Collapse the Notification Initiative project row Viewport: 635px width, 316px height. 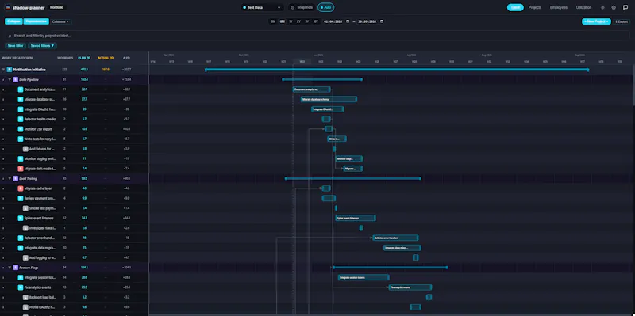[3, 70]
